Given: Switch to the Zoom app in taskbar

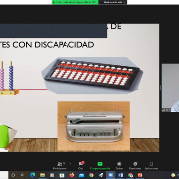Looking at the screenshot, I should [111, 175].
